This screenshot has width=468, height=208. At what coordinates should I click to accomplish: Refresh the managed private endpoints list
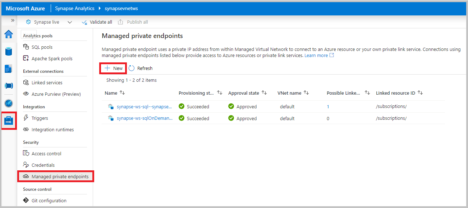tap(141, 68)
